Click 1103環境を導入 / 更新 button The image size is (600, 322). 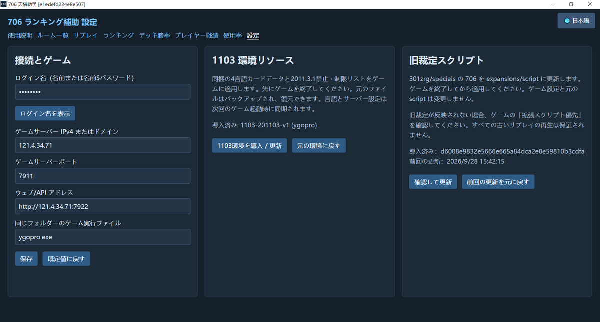click(249, 146)
